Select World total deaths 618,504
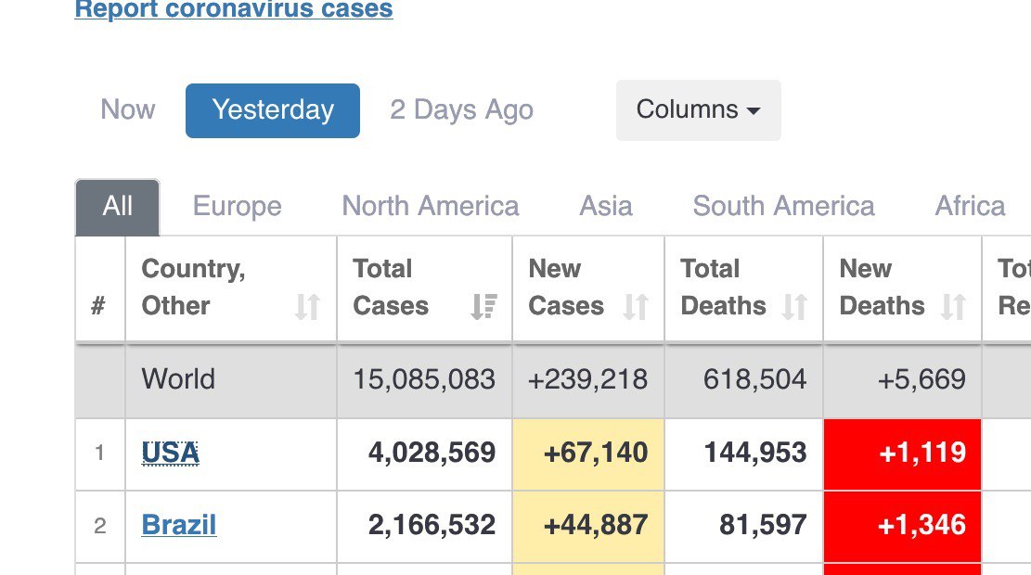 point(754,379)
